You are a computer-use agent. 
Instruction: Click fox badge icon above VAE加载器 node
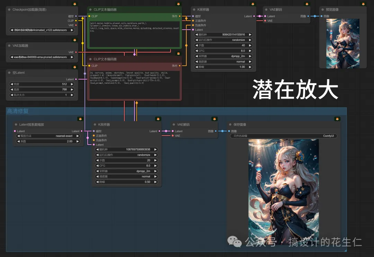pyautogui.click(x=75, y=40)
